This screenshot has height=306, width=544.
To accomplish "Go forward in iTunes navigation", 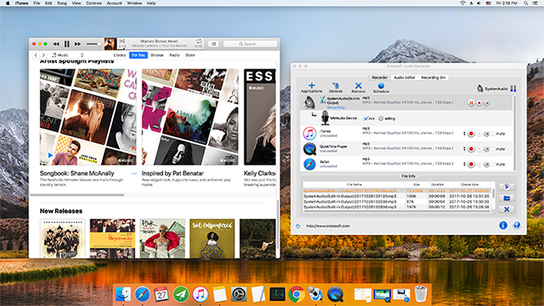I will click(x=44, y=55).
